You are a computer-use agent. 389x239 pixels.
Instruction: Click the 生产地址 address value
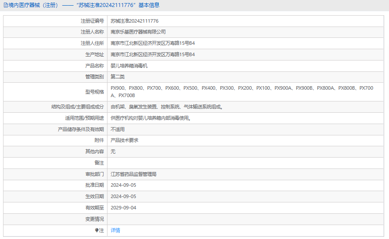153,54
